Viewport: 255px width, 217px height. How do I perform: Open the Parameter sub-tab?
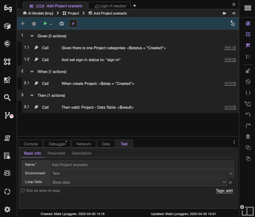[x=56, y=153]
